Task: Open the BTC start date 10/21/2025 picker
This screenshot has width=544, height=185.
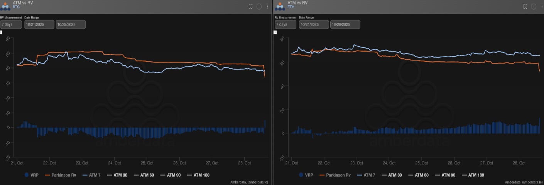Action: click(39, 24)
